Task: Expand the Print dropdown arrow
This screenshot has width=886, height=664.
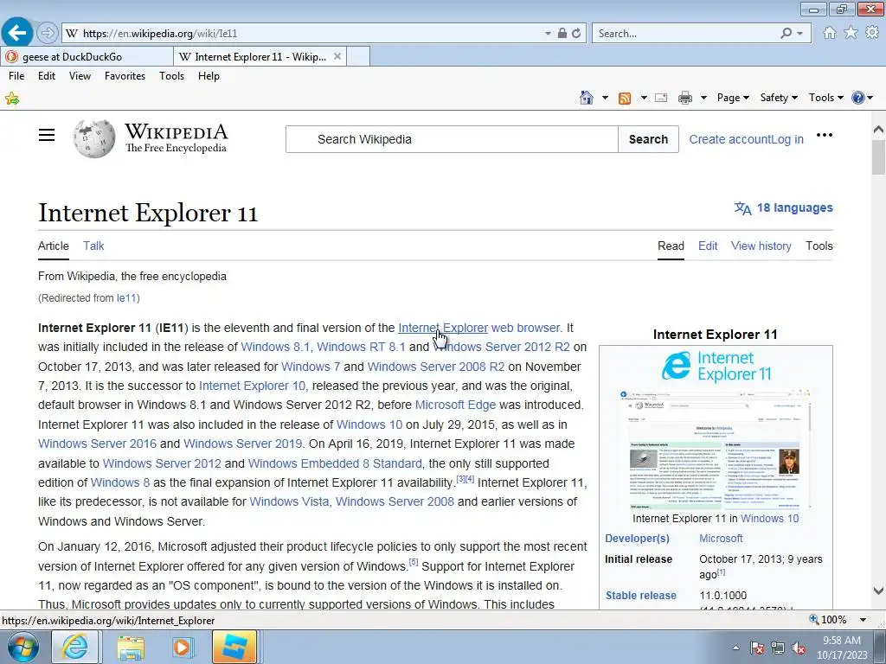Action: [x=703, y=98]
